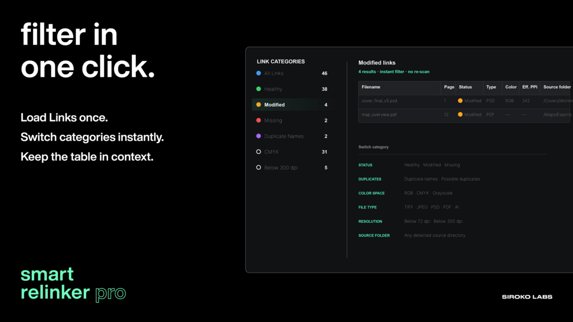This screenshot has width=573, height=322.
Task: Click page number 12 cell
Action: [446, 115]
